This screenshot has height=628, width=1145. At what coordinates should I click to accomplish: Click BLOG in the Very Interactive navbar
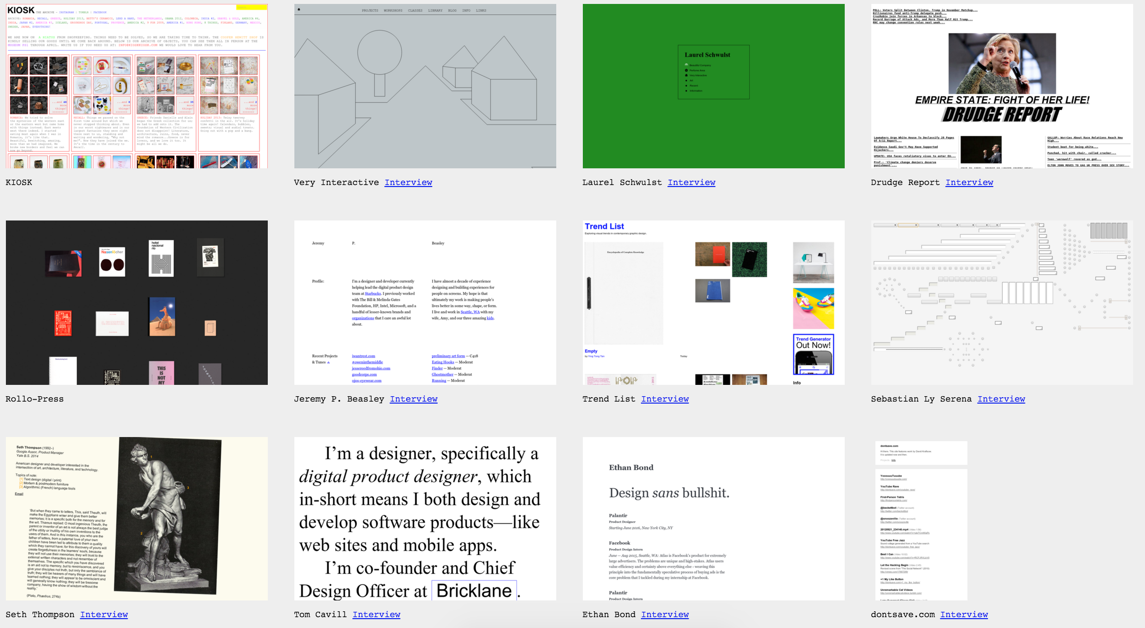pyautogui.click(x=452, y=10)
